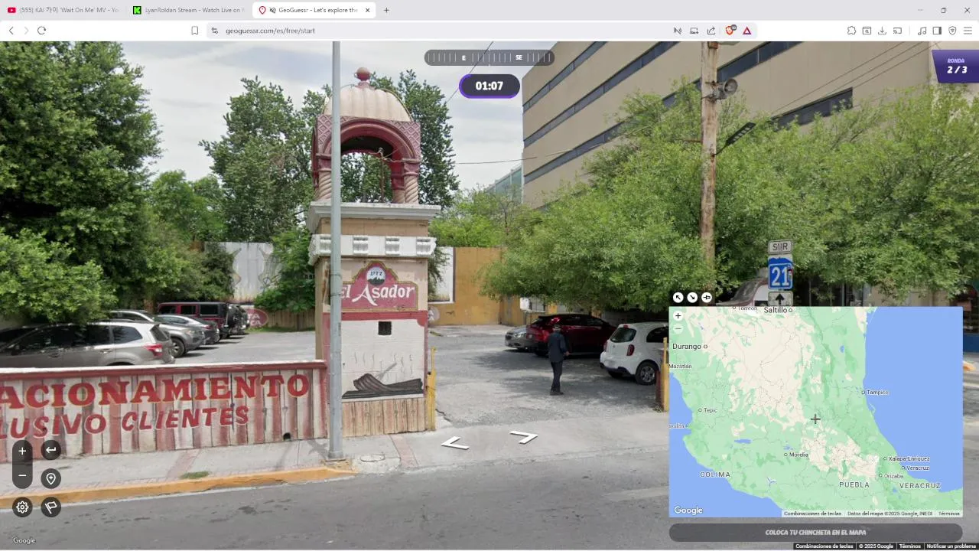This screenshot has width=979, height=551.
Task: Open Términos link in bottom bar
Action: tap(909, 546)
